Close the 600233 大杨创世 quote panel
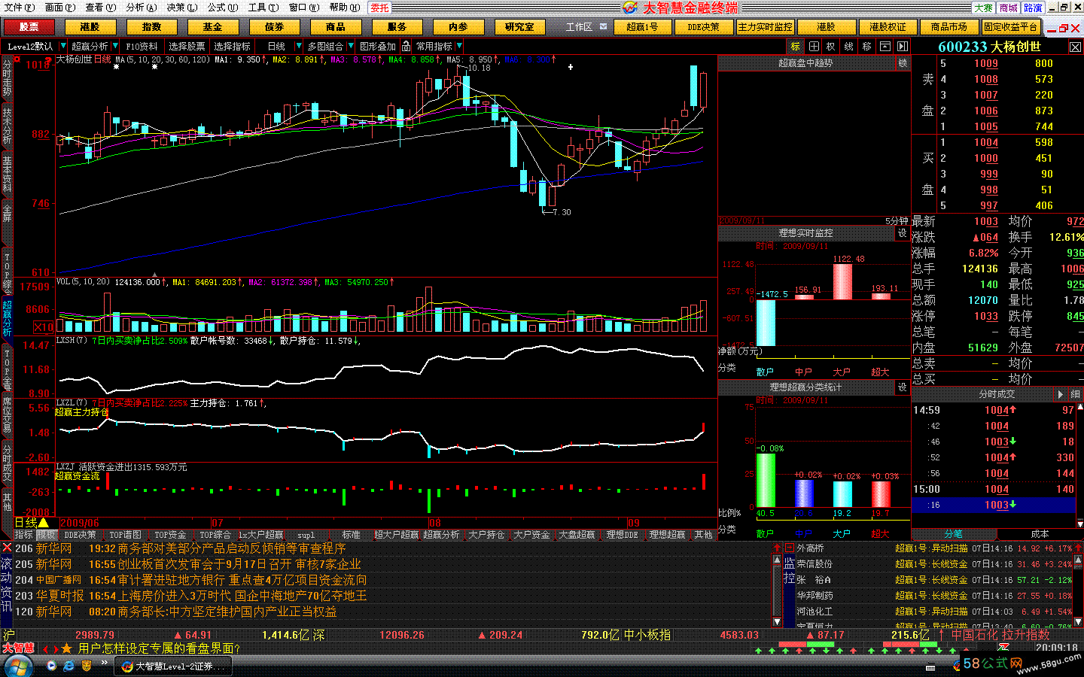 pyautogui.click(x=1075, y=47)
